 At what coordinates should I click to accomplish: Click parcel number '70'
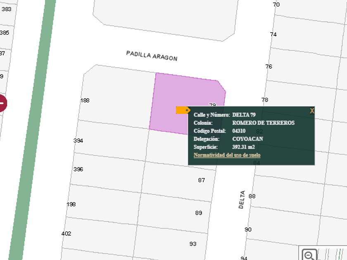coord(276,5)
